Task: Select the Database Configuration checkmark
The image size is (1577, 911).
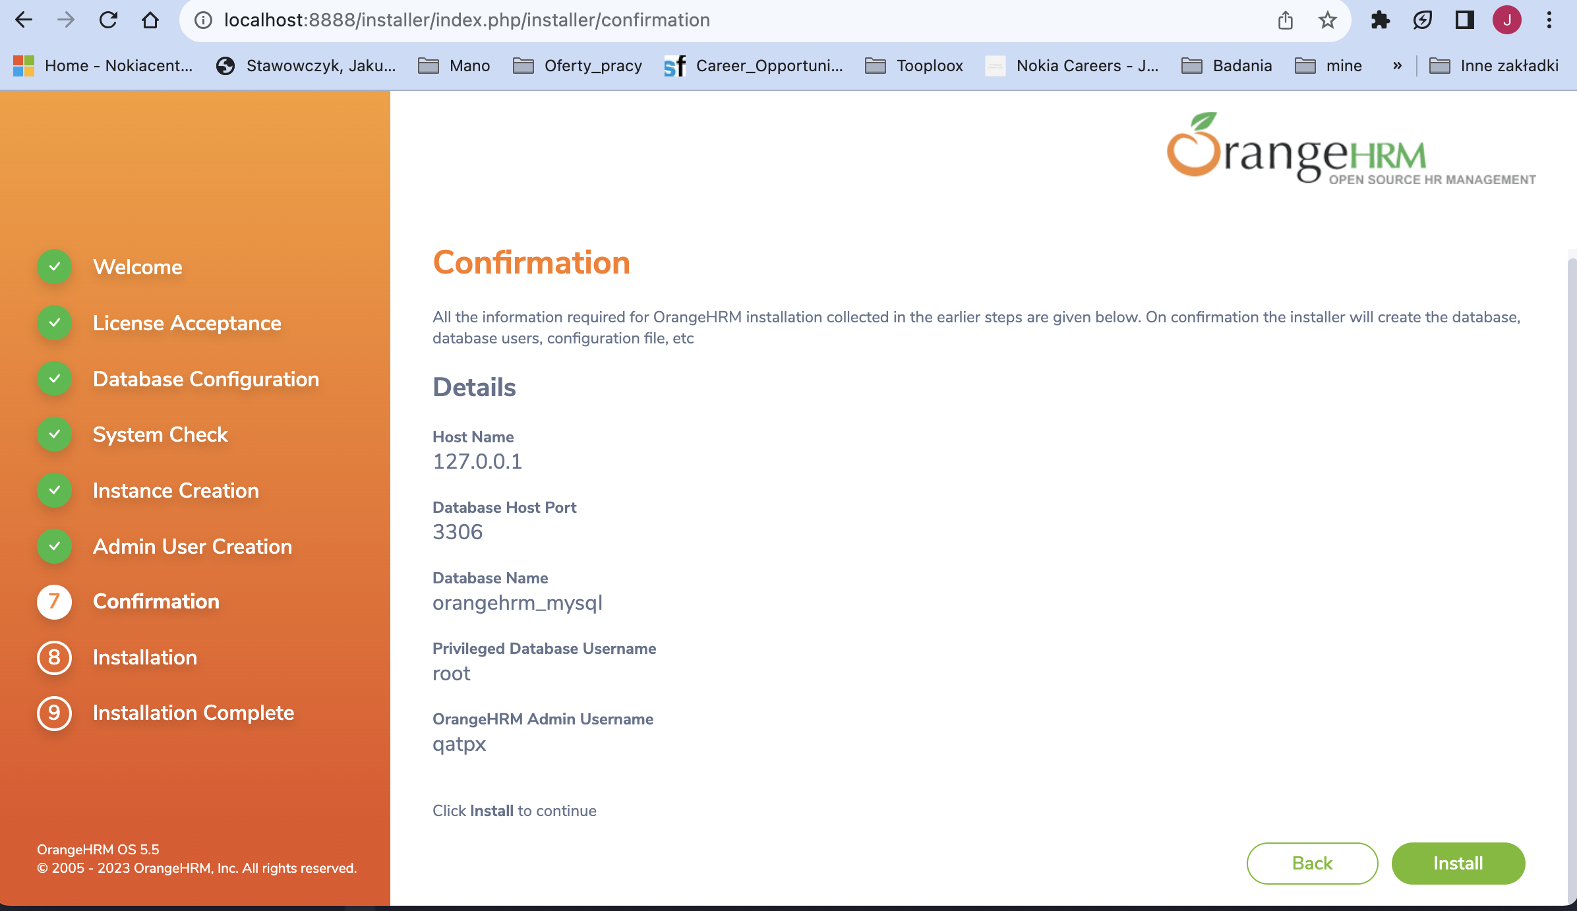Action: (x=53, y=378)
